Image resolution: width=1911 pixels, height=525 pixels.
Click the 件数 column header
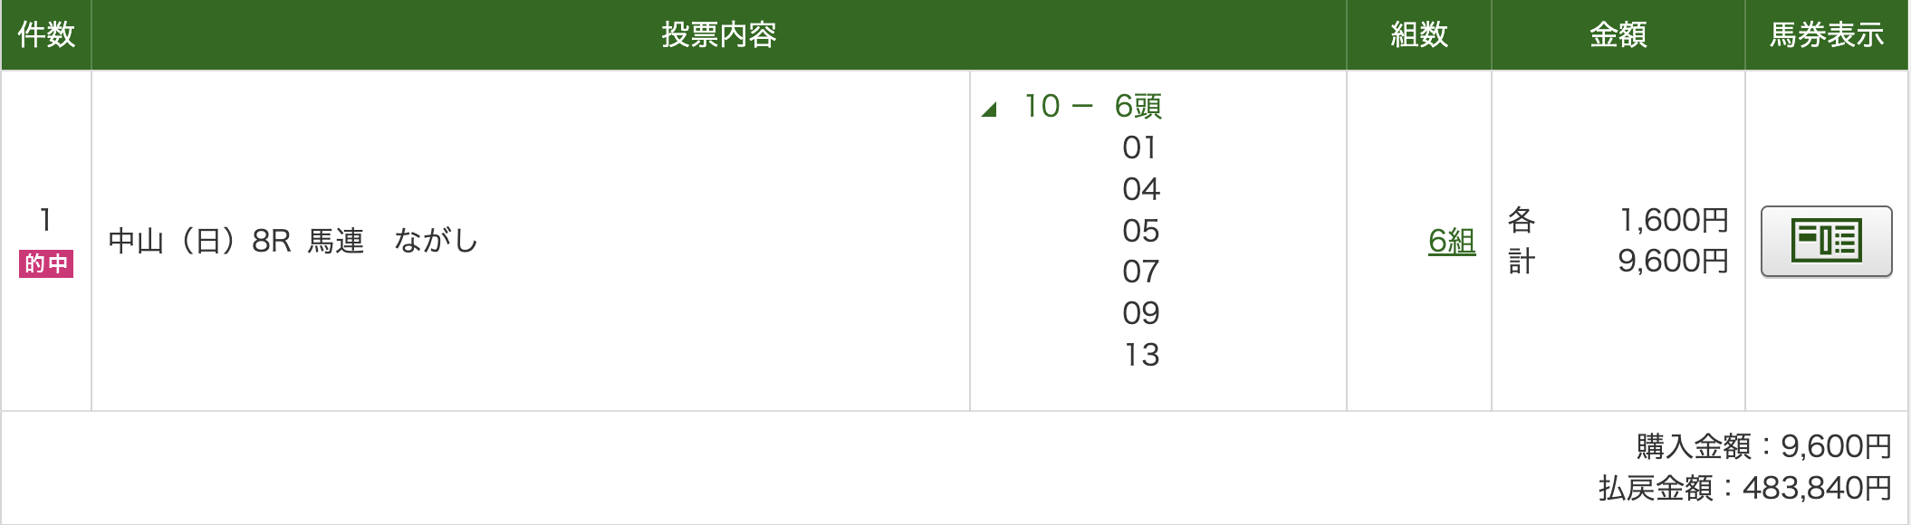(46, 34)
